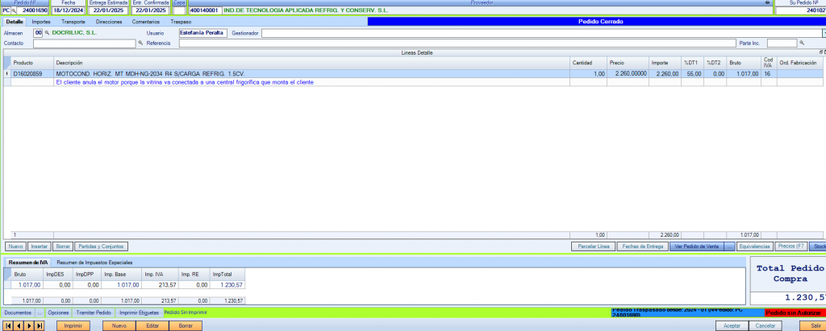Click the Almacen lookup magnifier icon

[x=47, y=33]
